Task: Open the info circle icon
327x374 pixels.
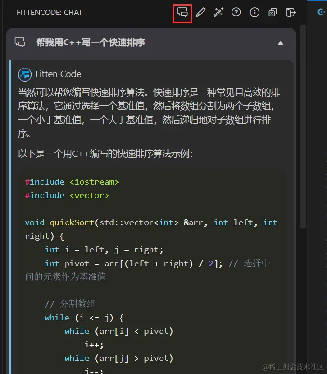Action: [254, 13]
